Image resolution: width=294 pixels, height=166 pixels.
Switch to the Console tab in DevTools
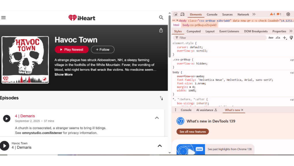pos(212,14)
